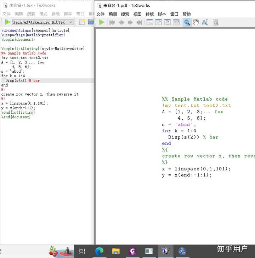Click green typeset button in PDF window

click(x=102, y=22)
